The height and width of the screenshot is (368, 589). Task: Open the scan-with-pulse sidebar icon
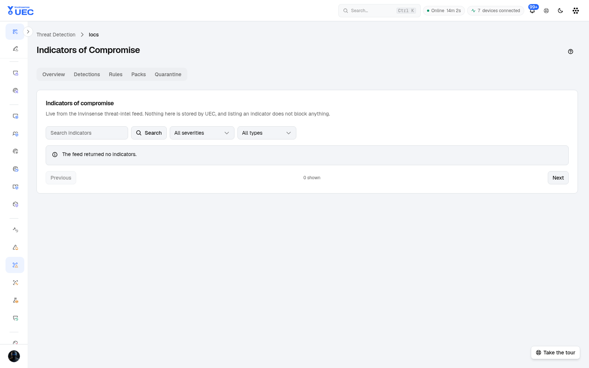(15, 283)
